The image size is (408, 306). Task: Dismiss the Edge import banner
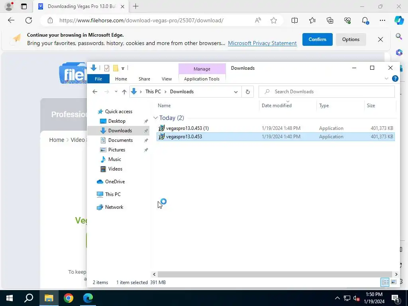pyautogui.click(x=380, y=39)
